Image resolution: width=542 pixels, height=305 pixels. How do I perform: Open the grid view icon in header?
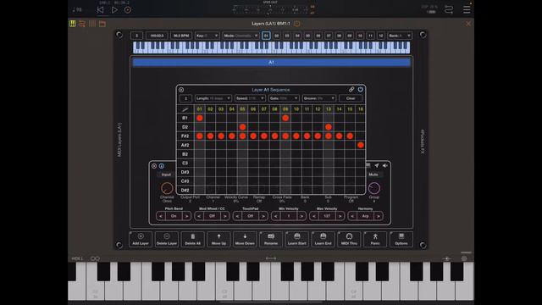point(92,24)
